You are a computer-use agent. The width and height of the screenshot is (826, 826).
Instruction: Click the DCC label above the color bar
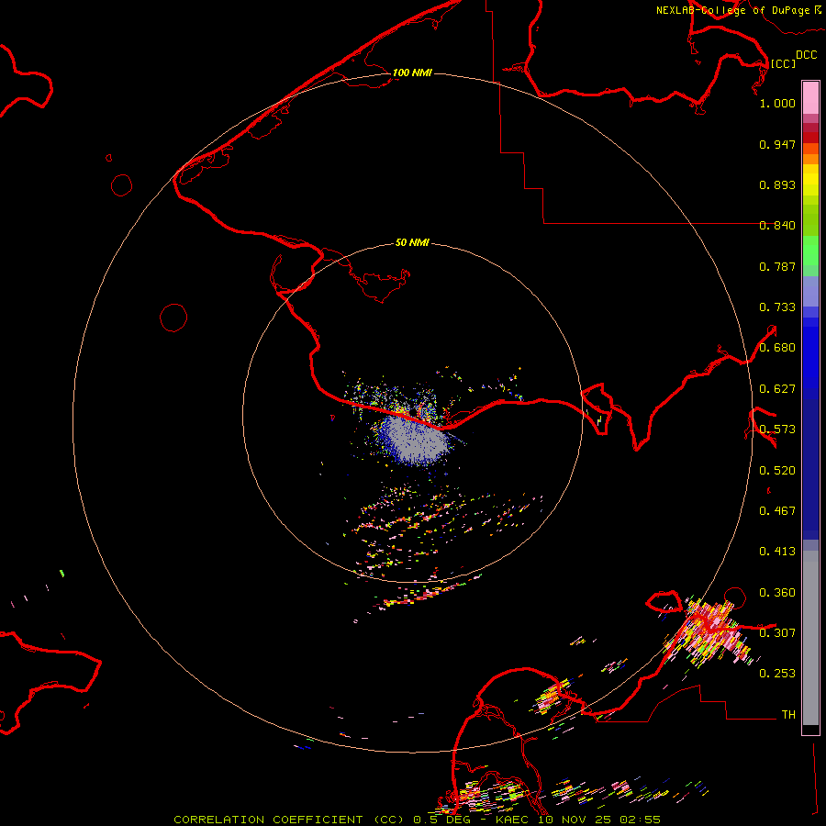tap(806, 55)
